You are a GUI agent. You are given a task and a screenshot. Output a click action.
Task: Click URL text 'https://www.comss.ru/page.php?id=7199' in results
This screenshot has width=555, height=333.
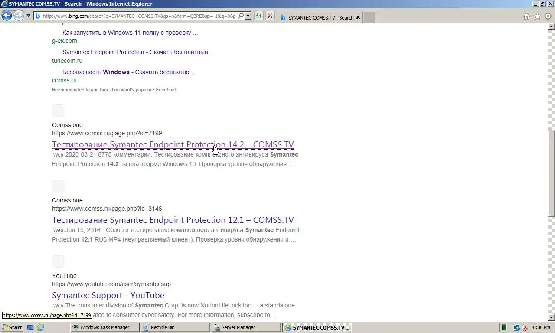coord(107,133)
